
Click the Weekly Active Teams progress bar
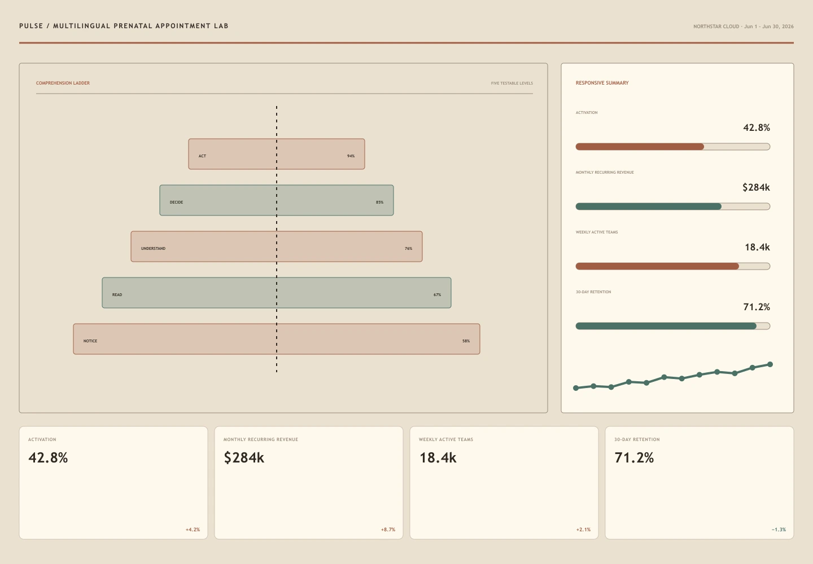click(x=673, y=266)
